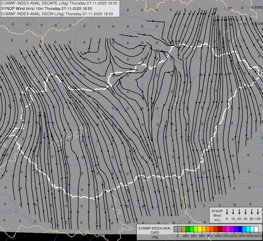Image resolution: width=263 pixels, height=241 pixels.
Task: Click the SYNOP Wind 10m title line
Action: click(46, 9)
